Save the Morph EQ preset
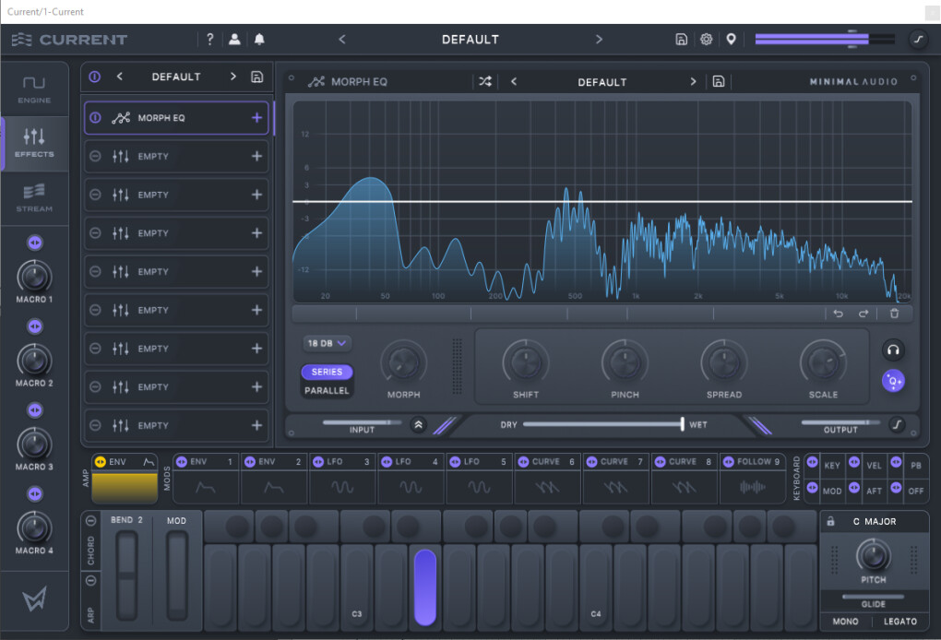 [x=719, y=81]
